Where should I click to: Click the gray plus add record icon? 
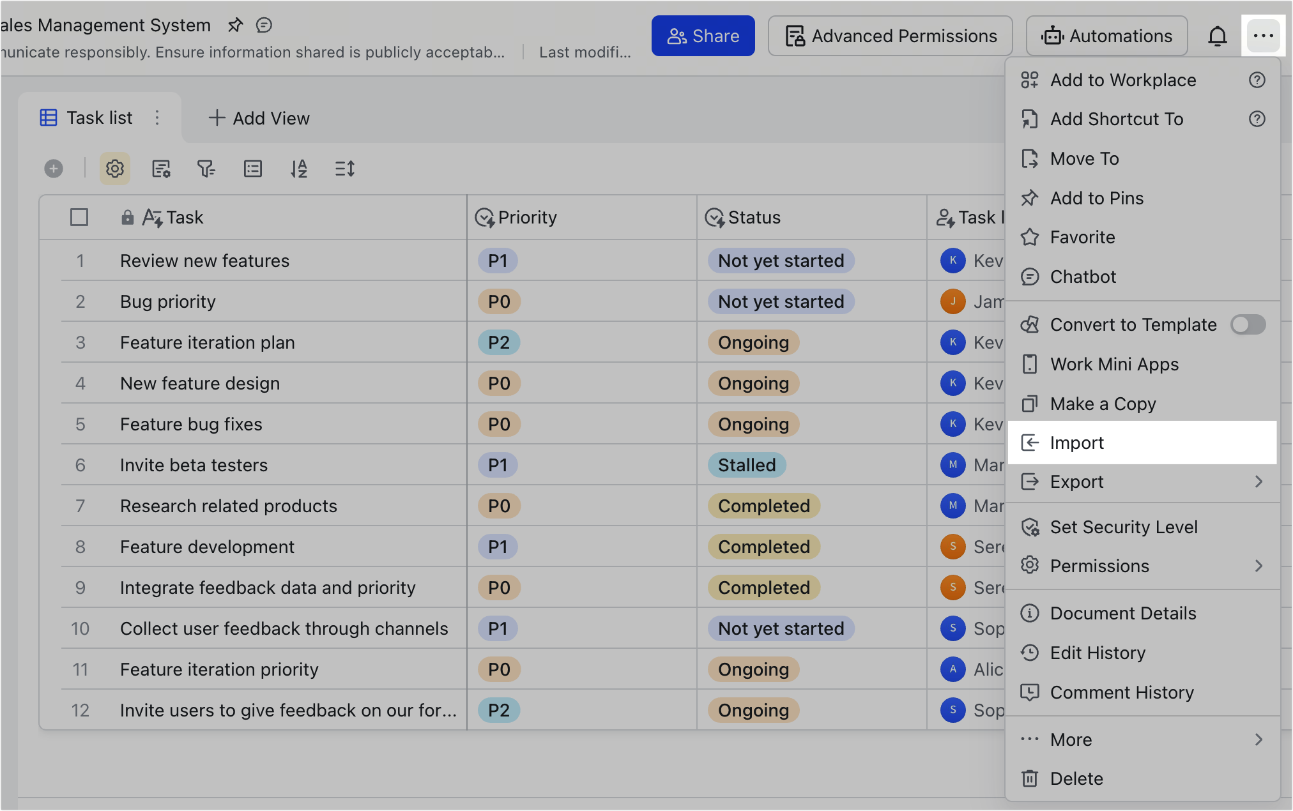(54, 169)
